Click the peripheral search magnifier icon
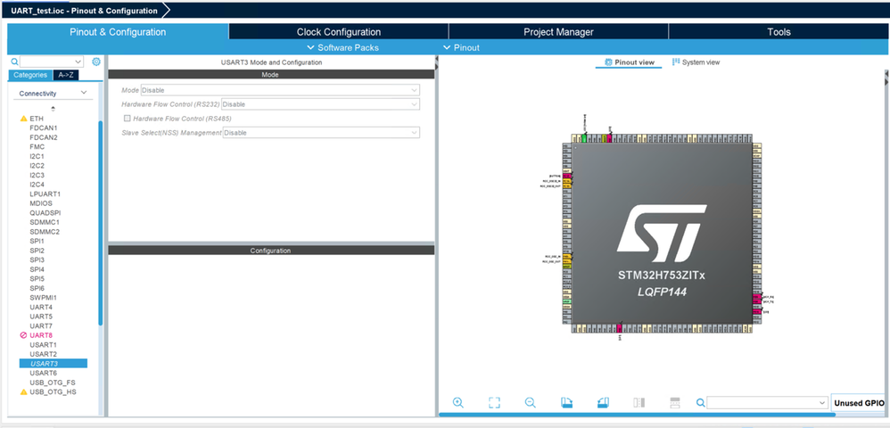890x428 pixels. pyautogui.click(x=15, y=62)
